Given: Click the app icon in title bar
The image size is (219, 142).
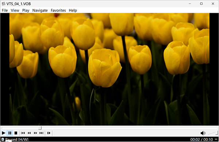Looking at the screenshot, I should (4, 4).
